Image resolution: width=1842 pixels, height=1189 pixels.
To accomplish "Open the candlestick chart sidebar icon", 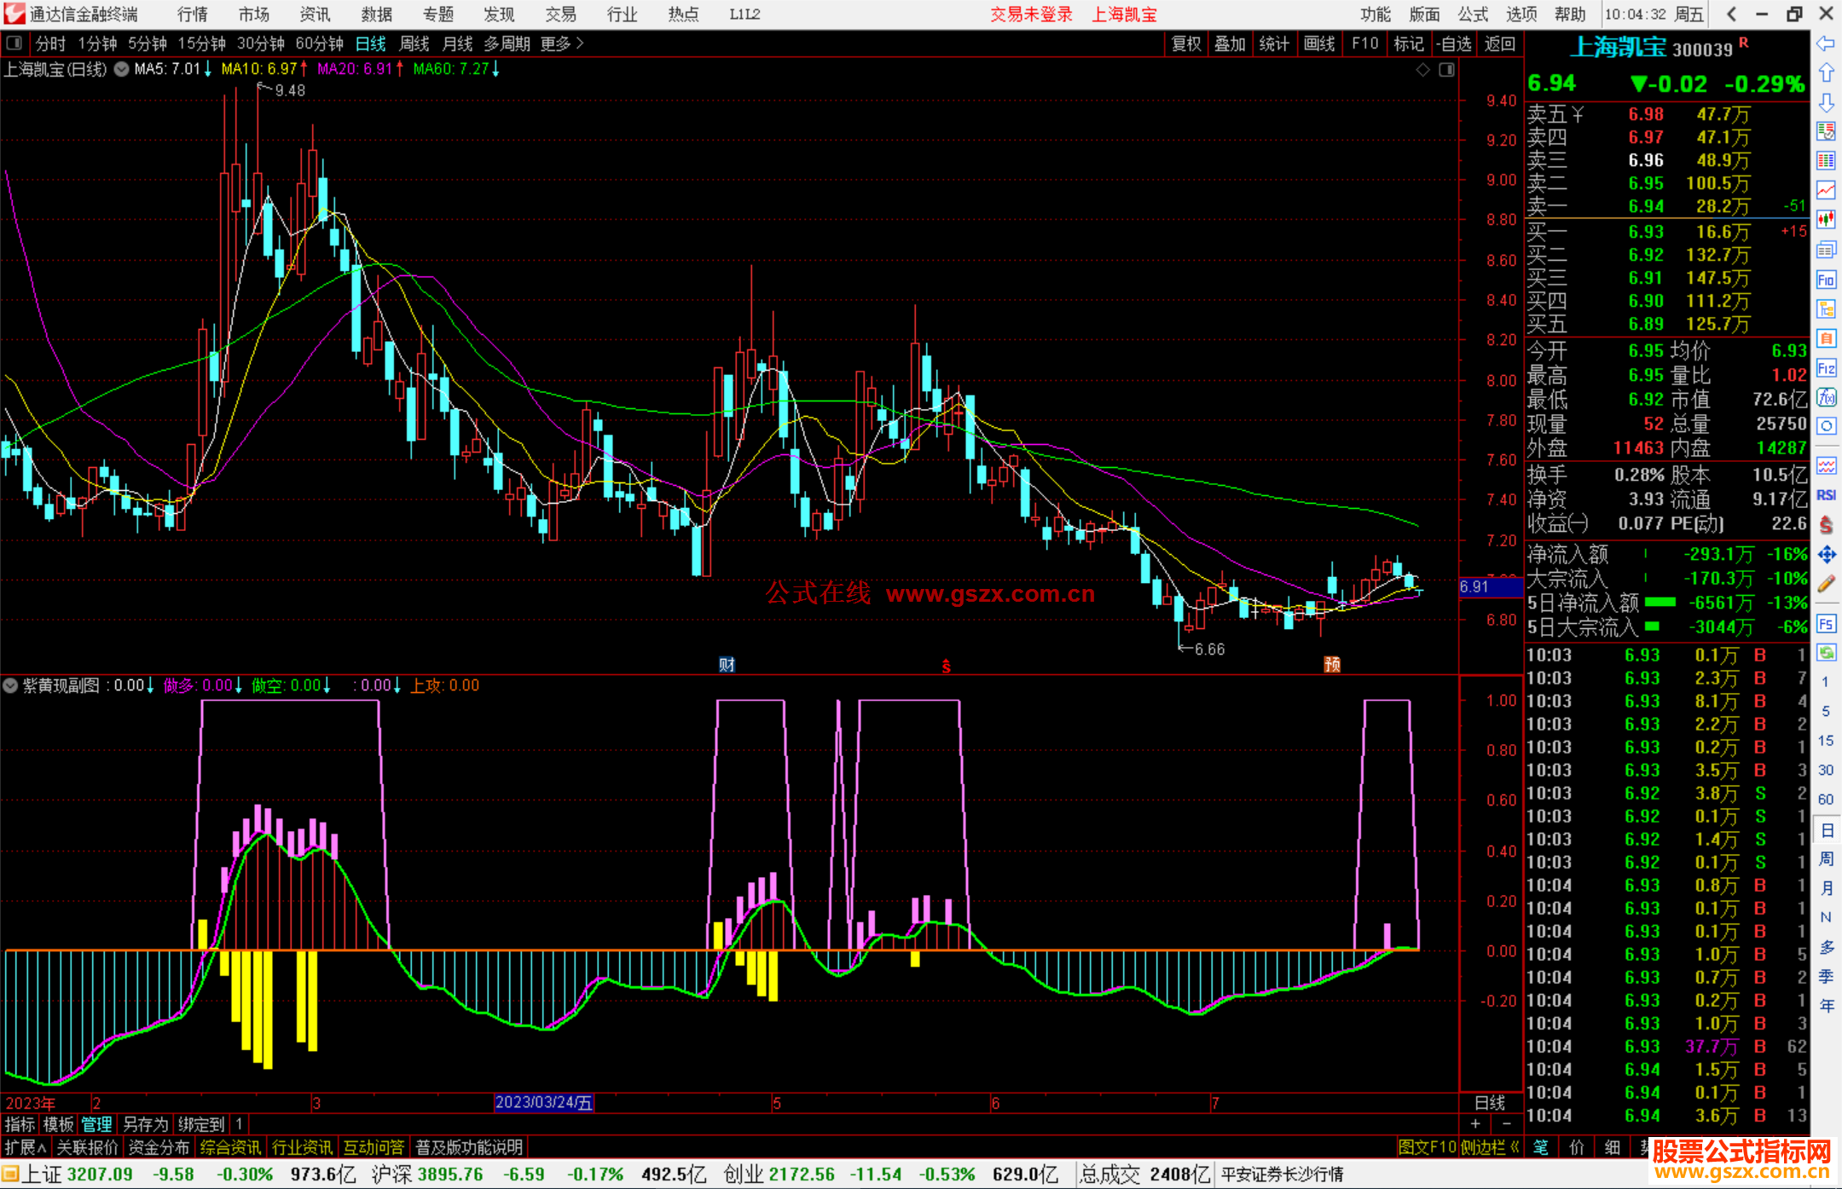I will 1826,219.
